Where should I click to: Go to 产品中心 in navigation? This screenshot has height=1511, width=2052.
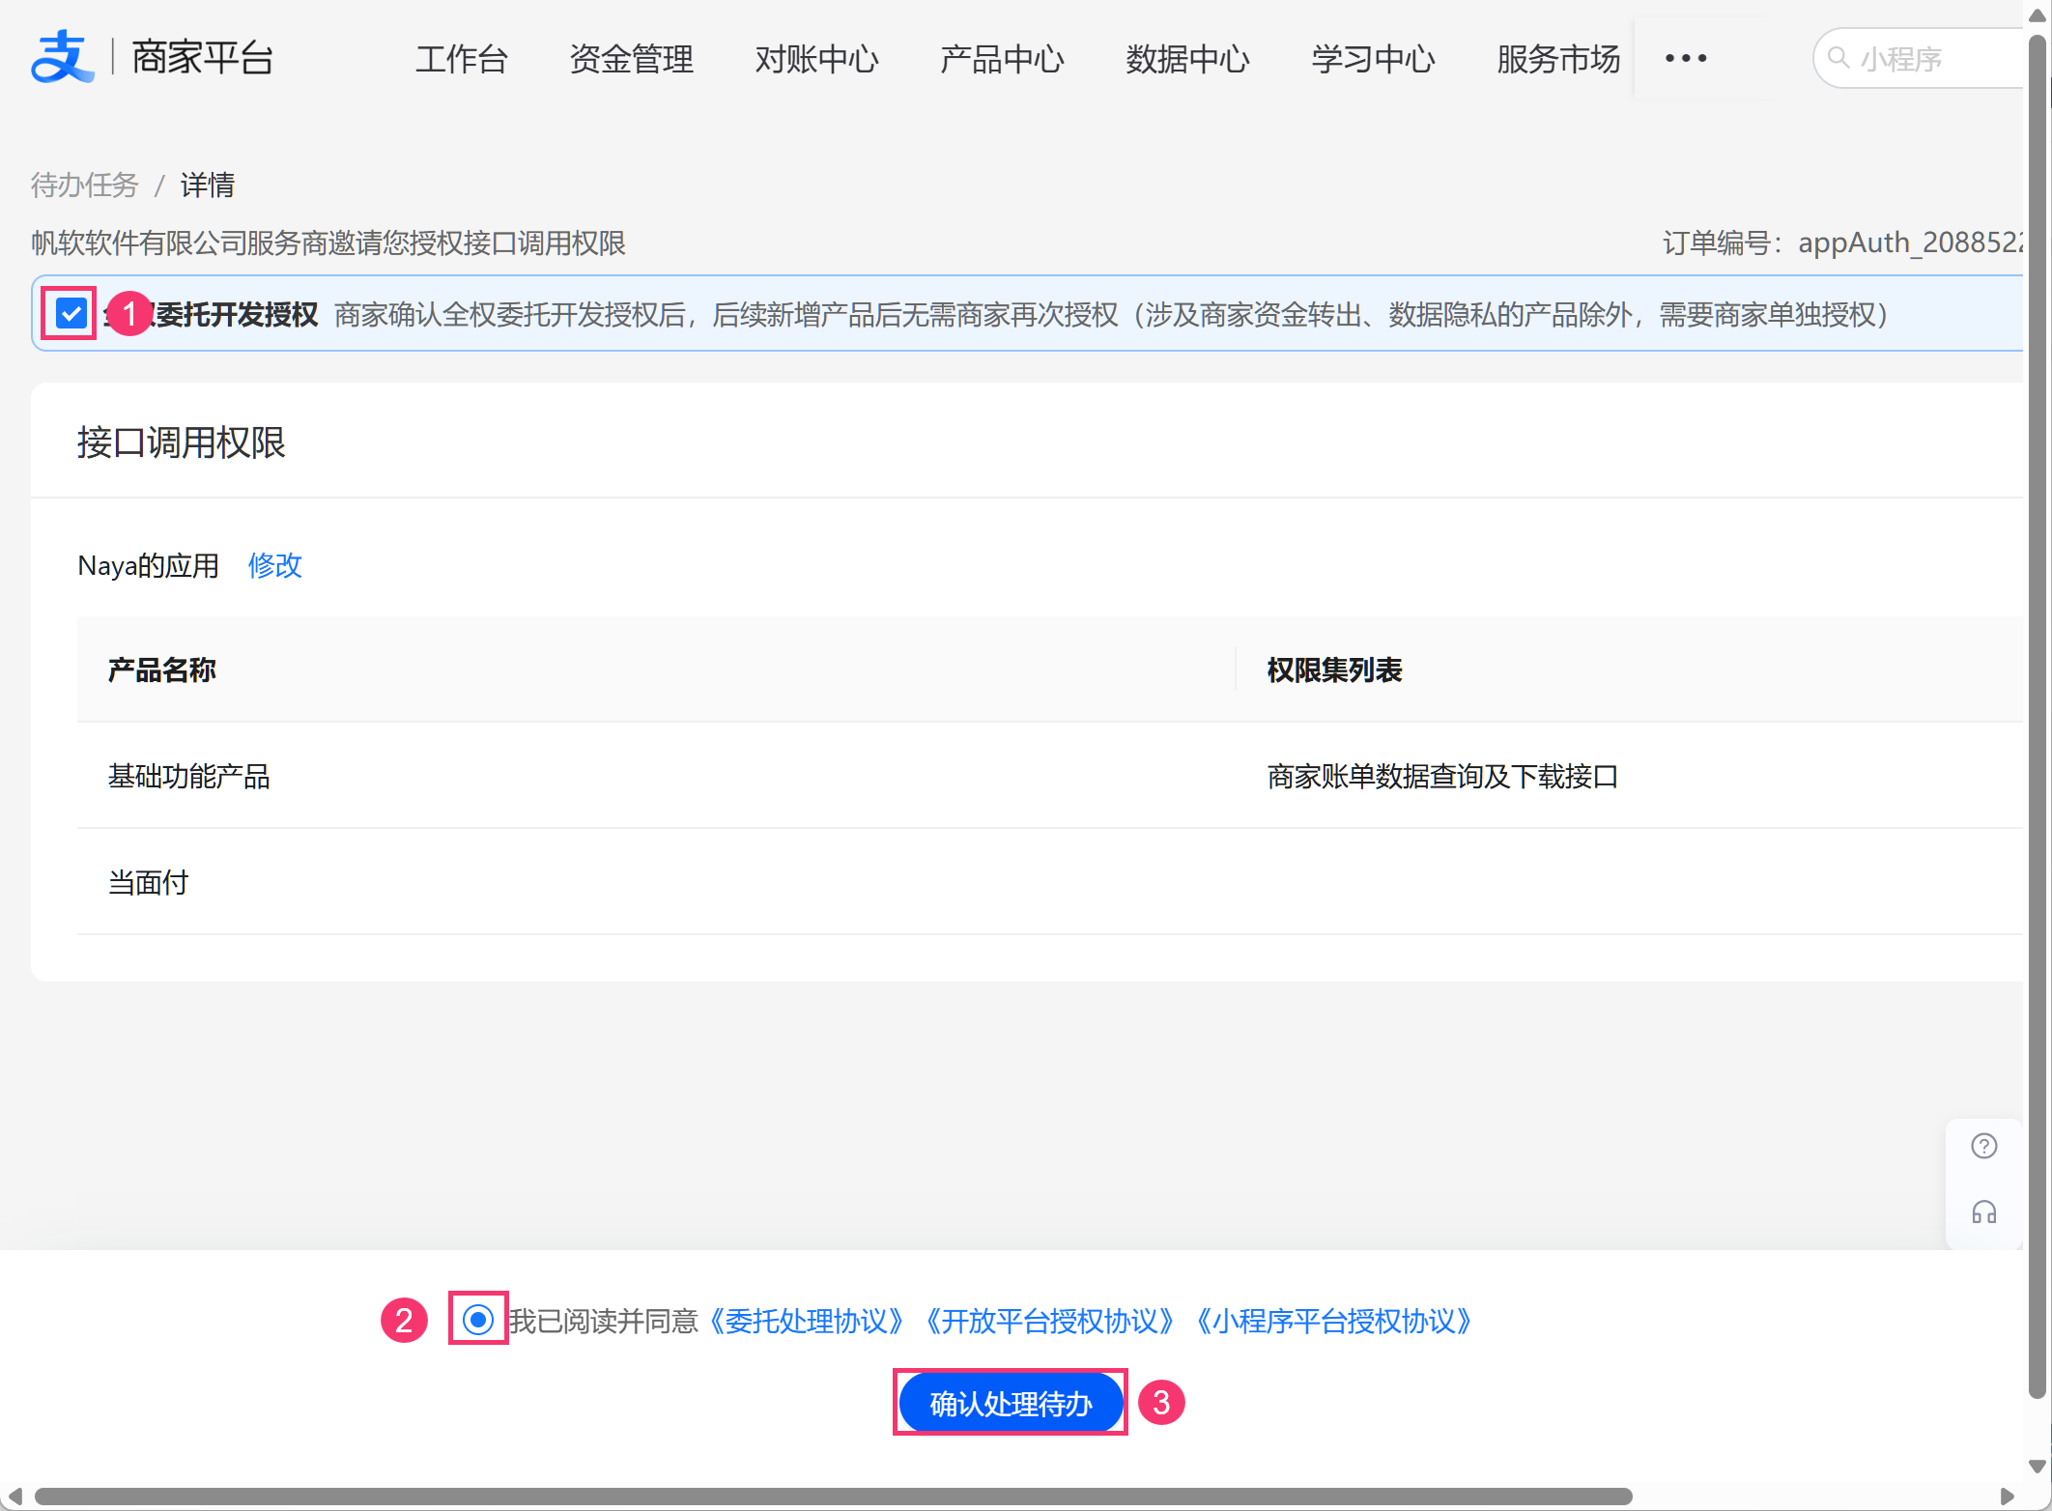[x=1002, y=60]
